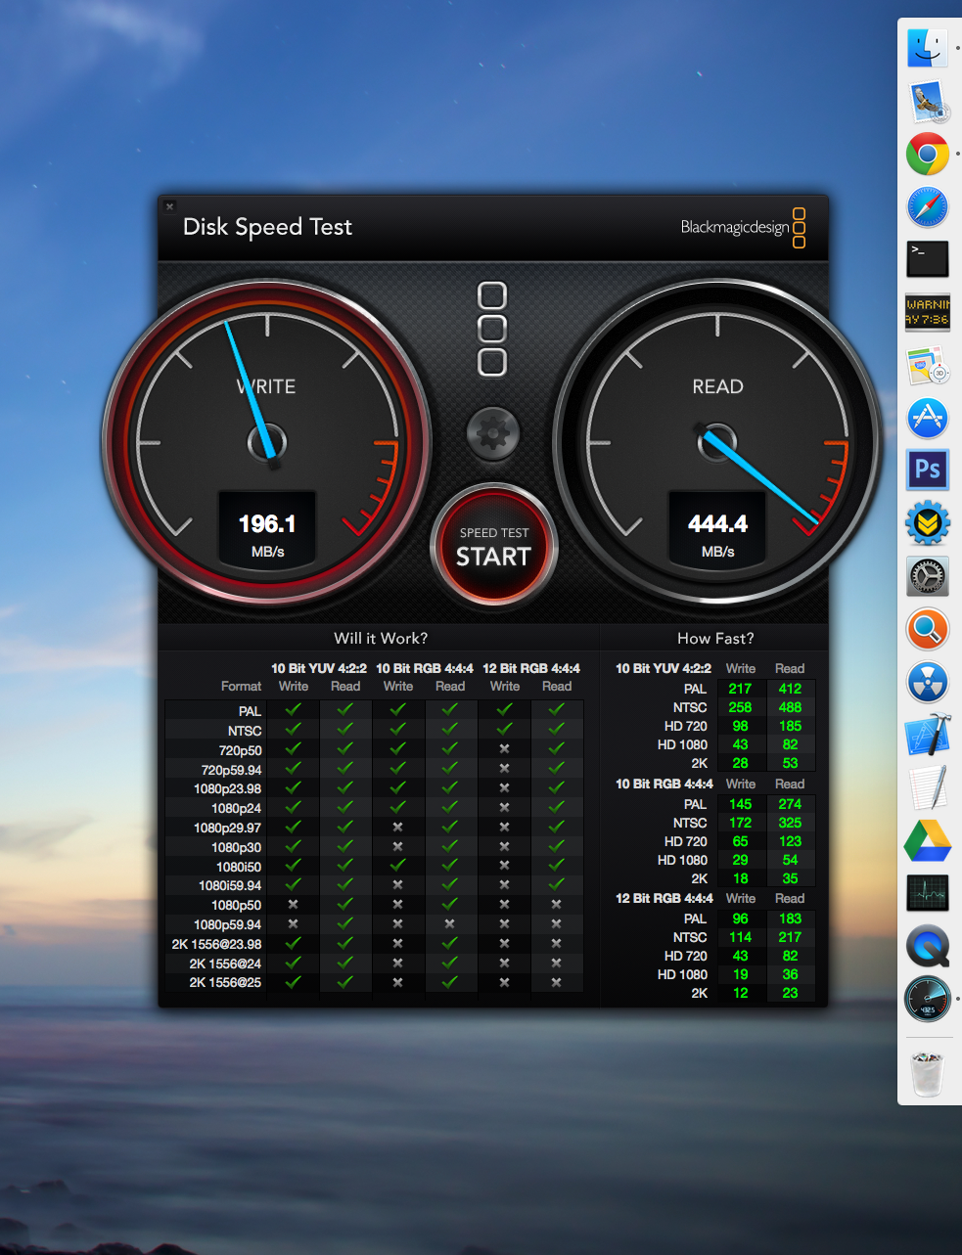Click the HD 720 read value 185

point(790,726)
